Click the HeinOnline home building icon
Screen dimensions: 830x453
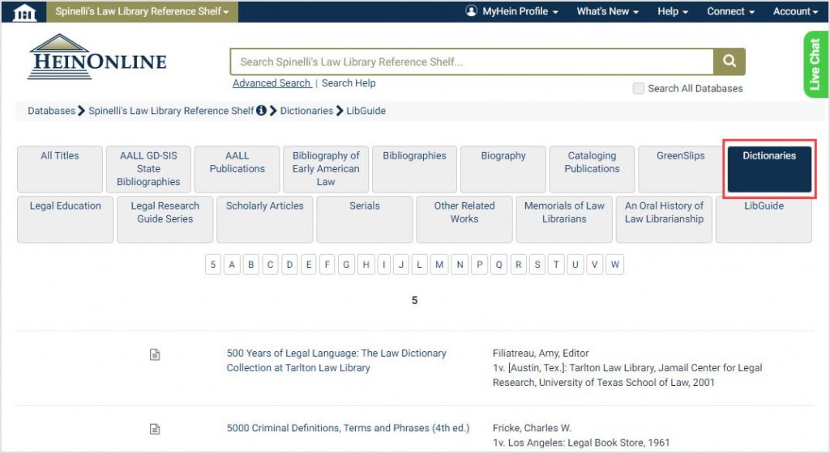pos(24,11)
